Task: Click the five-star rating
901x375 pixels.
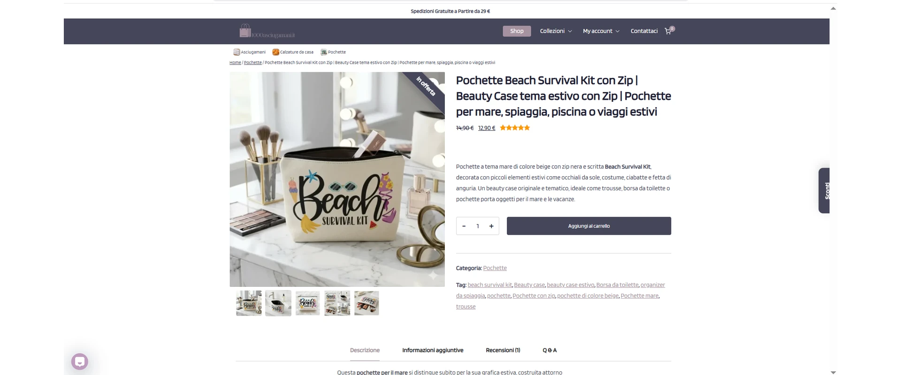Action: 515,127
